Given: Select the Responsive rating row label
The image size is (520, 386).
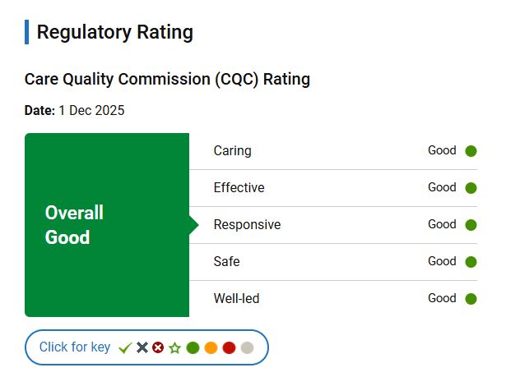Looking at the screenshot, I should [247, 225].
